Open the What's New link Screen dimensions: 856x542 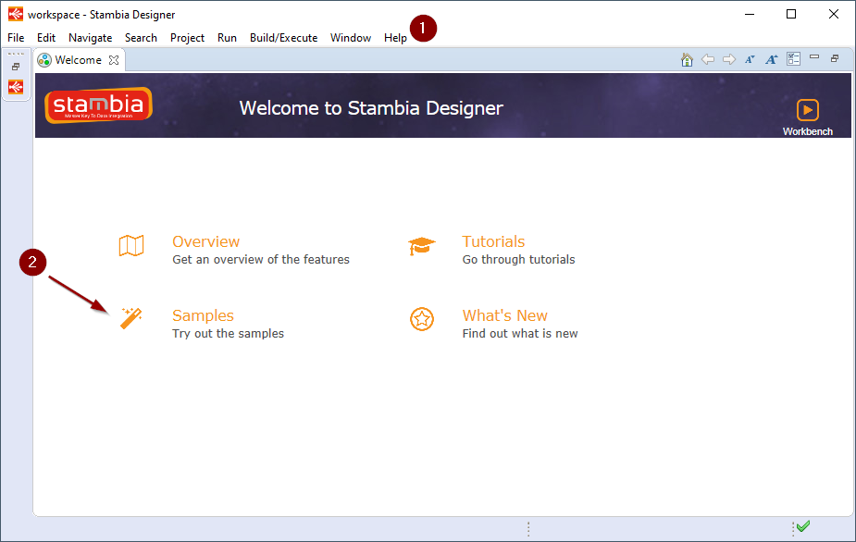coord(505,315)
